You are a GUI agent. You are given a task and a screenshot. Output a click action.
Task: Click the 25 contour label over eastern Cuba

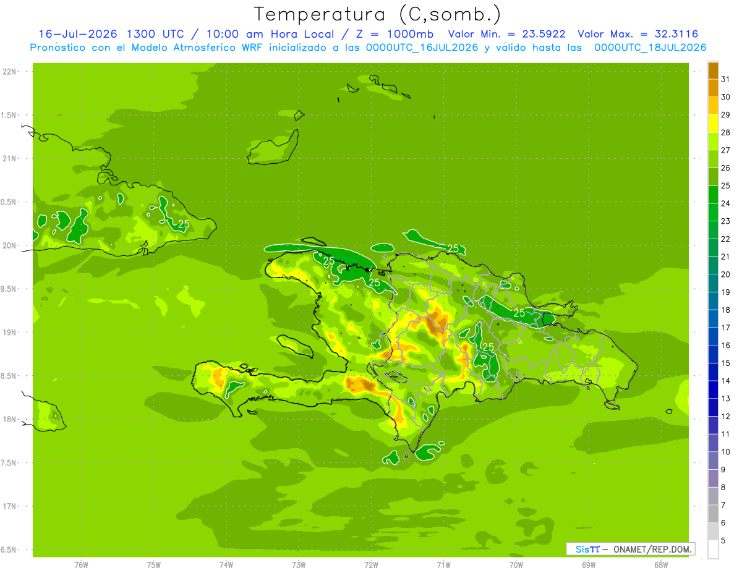[183, 224]
